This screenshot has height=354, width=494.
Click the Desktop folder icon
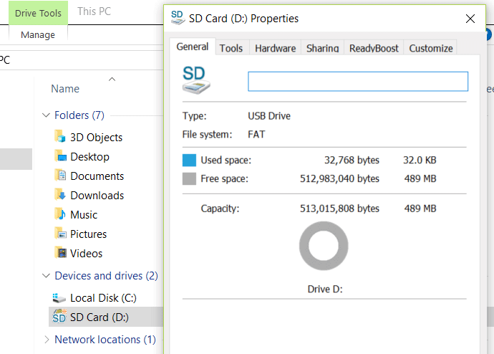60,156
